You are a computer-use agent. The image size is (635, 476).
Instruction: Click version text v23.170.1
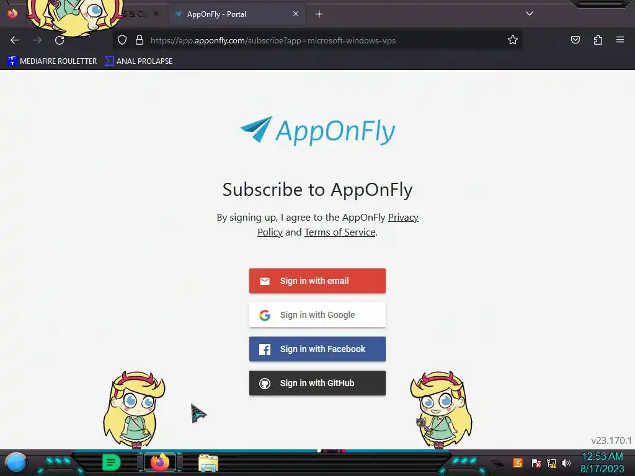coord(611,441)
